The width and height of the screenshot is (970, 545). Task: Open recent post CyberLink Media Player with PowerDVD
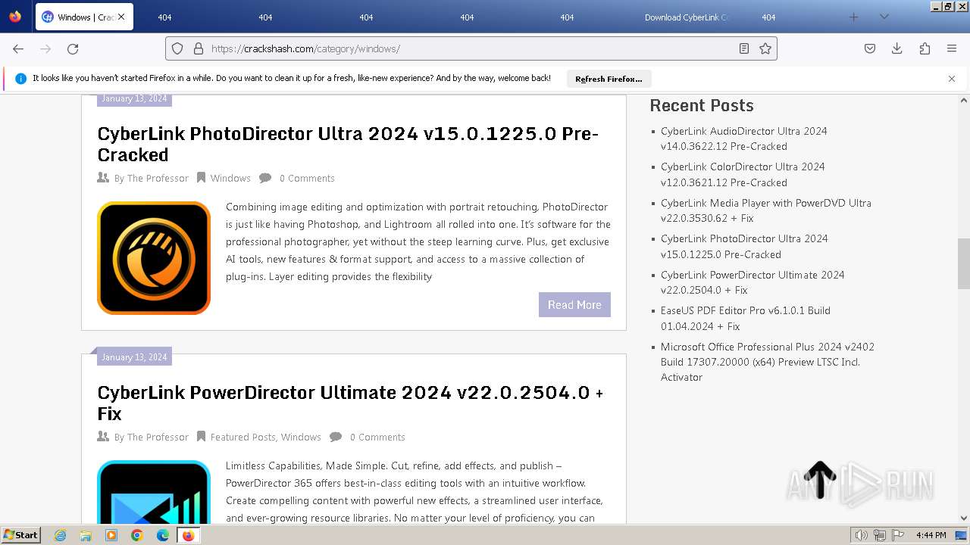click(x=765, y=210)
